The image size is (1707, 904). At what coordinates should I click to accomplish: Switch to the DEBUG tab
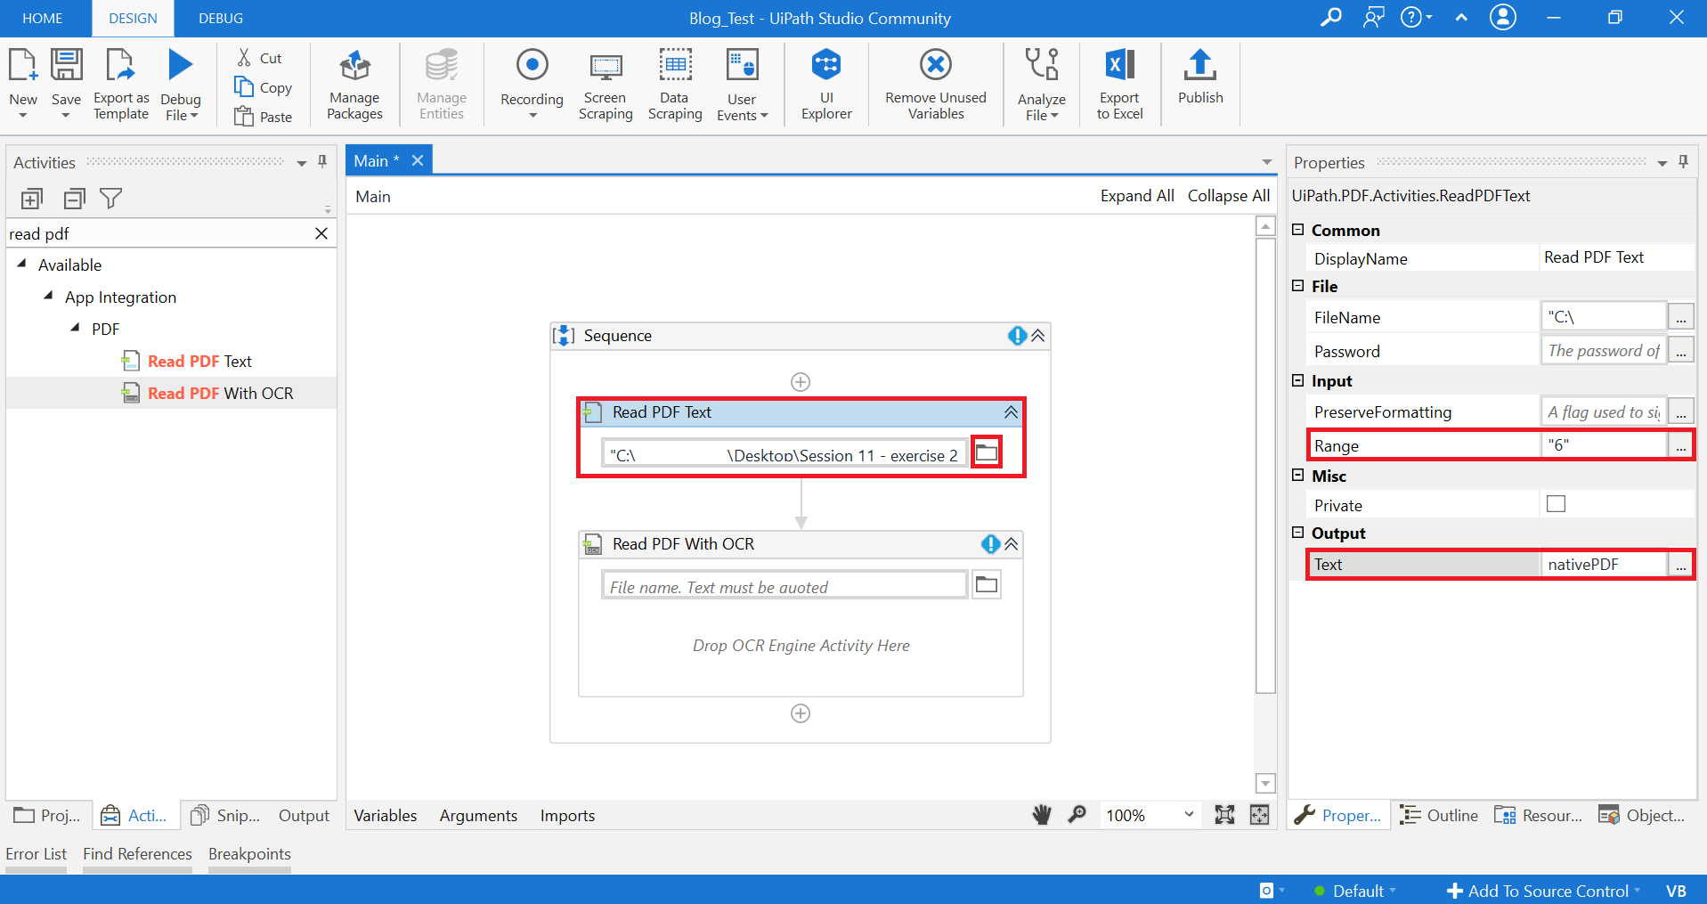221,18
